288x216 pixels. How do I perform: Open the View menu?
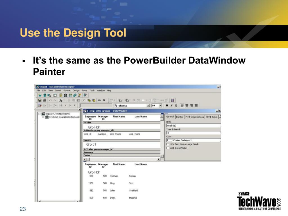[51, 91]
